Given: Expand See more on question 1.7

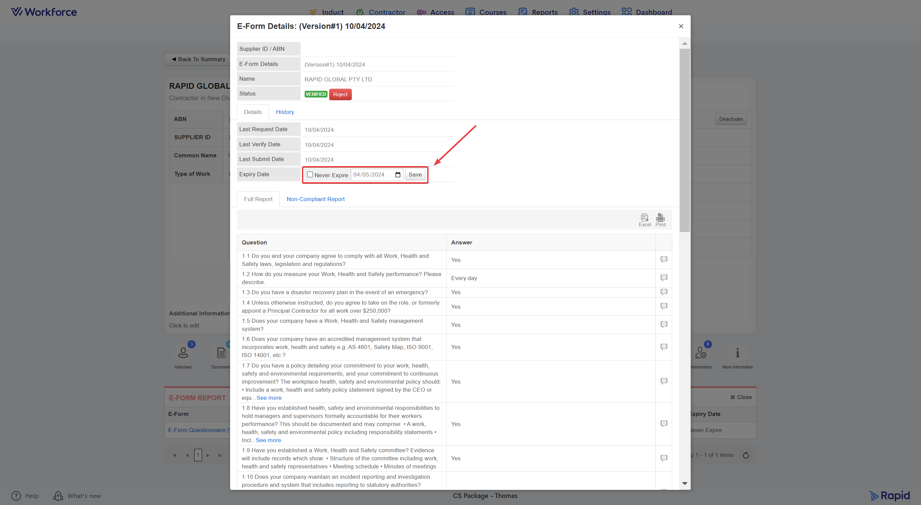Looking at the screenshot, I should coord(269,398).
